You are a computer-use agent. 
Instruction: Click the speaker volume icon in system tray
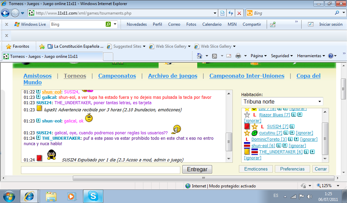click(309, 196)
